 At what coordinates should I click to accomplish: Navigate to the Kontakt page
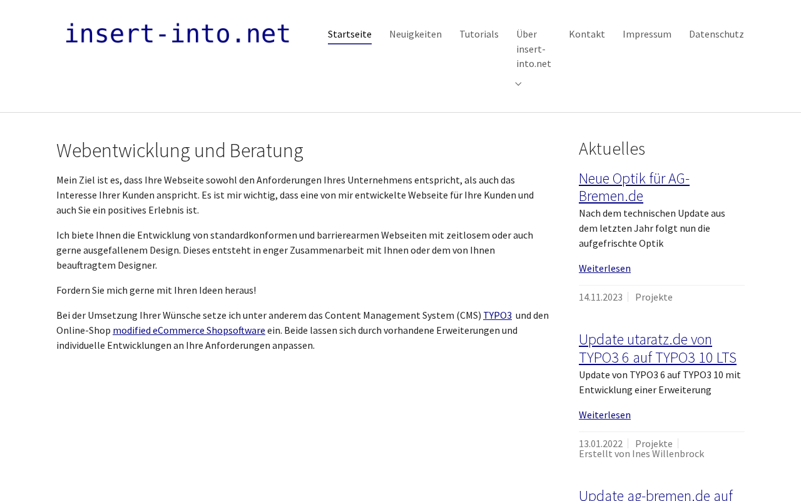coord(587,34)
